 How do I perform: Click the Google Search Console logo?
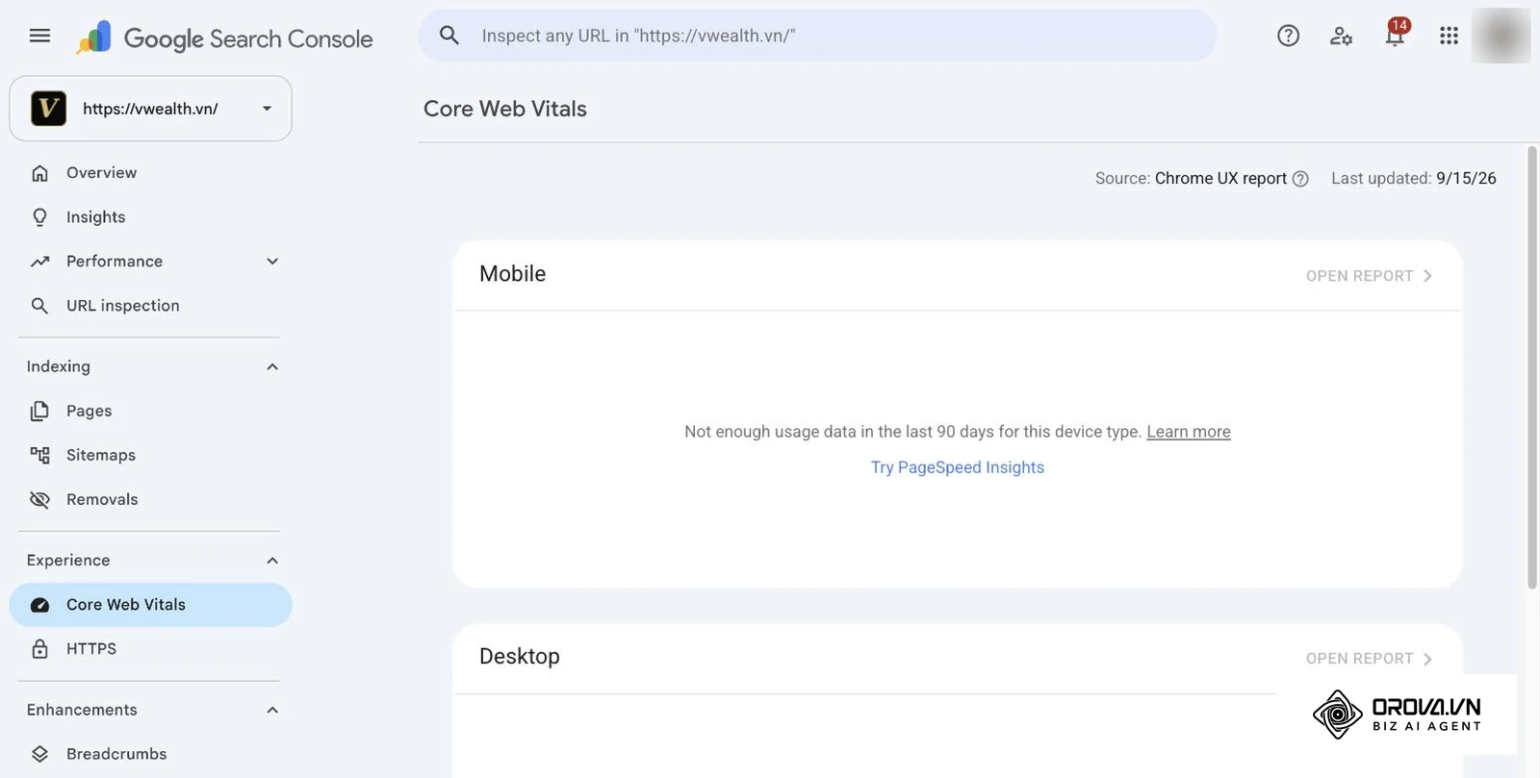(x=224, y=38)
